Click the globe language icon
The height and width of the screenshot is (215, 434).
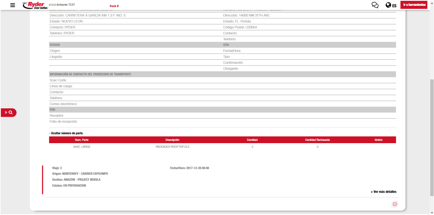(x=388, y=5)
